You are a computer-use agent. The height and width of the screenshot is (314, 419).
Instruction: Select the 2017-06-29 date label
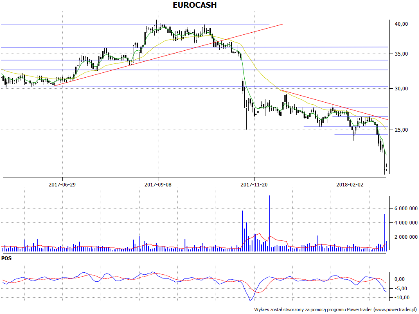click(62, 184)
